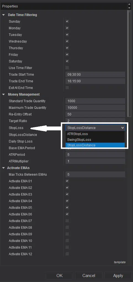Open the template link

click(x=120, y=262)
